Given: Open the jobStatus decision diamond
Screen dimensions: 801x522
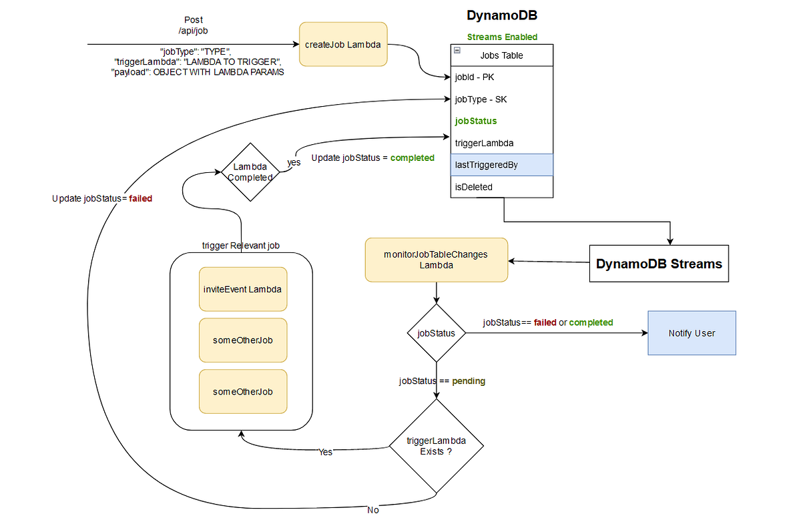Looking at the screenshot, I should pyautogui.click(x=436, y=332).
